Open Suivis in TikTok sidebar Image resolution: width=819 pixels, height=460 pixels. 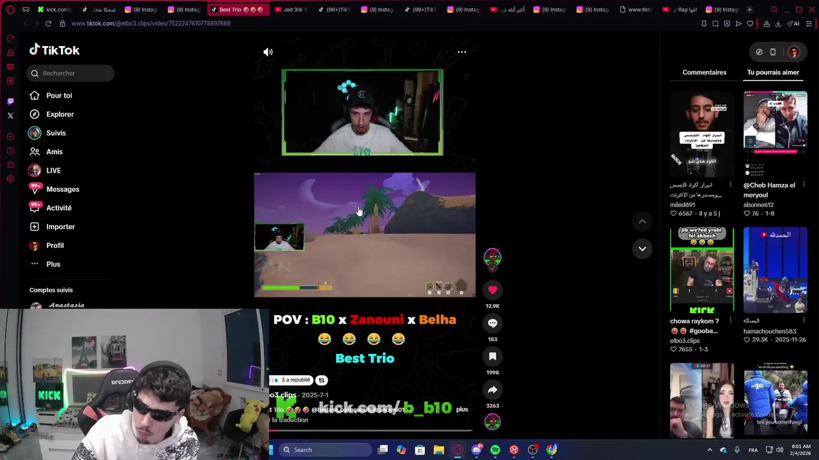coord(48,133)
